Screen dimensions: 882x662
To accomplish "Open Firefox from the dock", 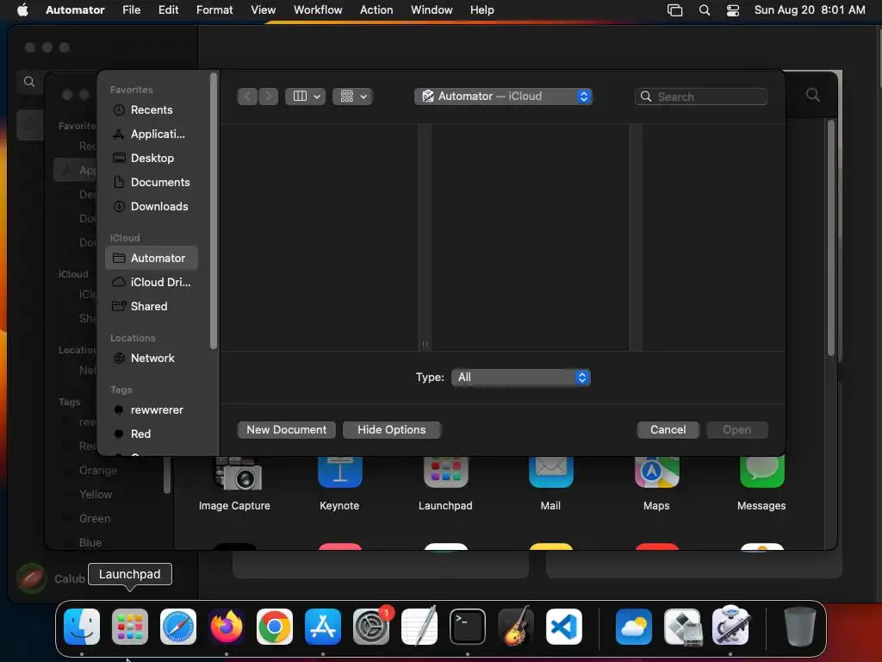I will (x=227, y=627).
